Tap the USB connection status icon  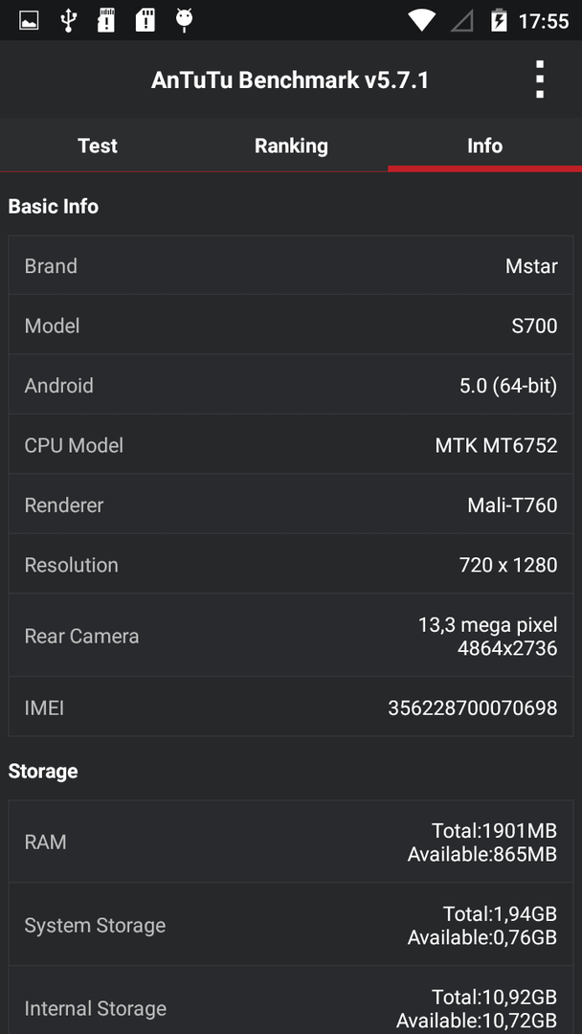67,20
